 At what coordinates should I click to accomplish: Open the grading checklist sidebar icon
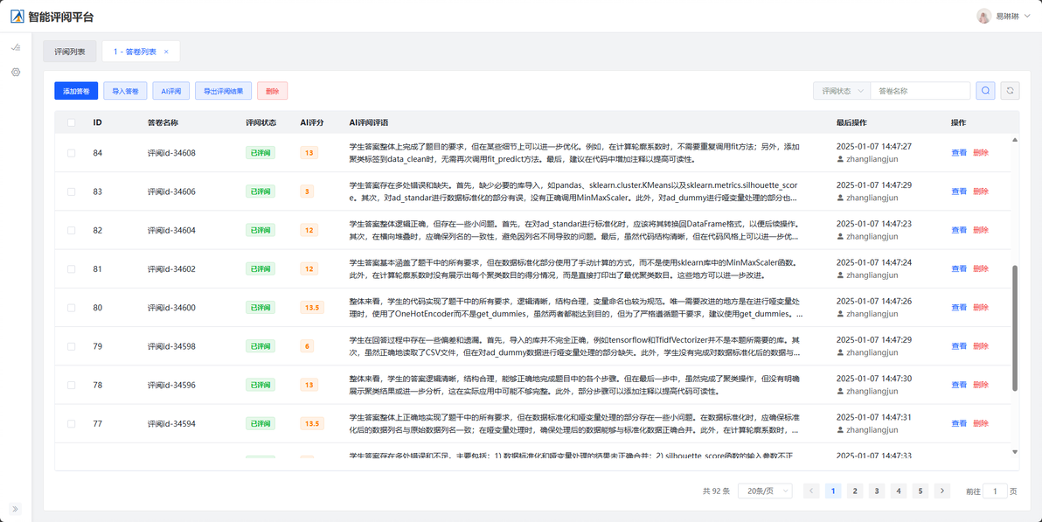pyautogui.click(x=16, y=47)
